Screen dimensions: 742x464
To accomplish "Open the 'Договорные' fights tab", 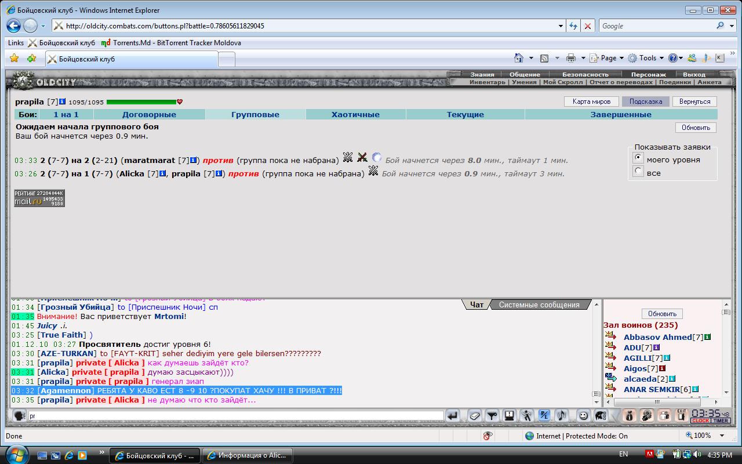I will (x=149, y=114).
